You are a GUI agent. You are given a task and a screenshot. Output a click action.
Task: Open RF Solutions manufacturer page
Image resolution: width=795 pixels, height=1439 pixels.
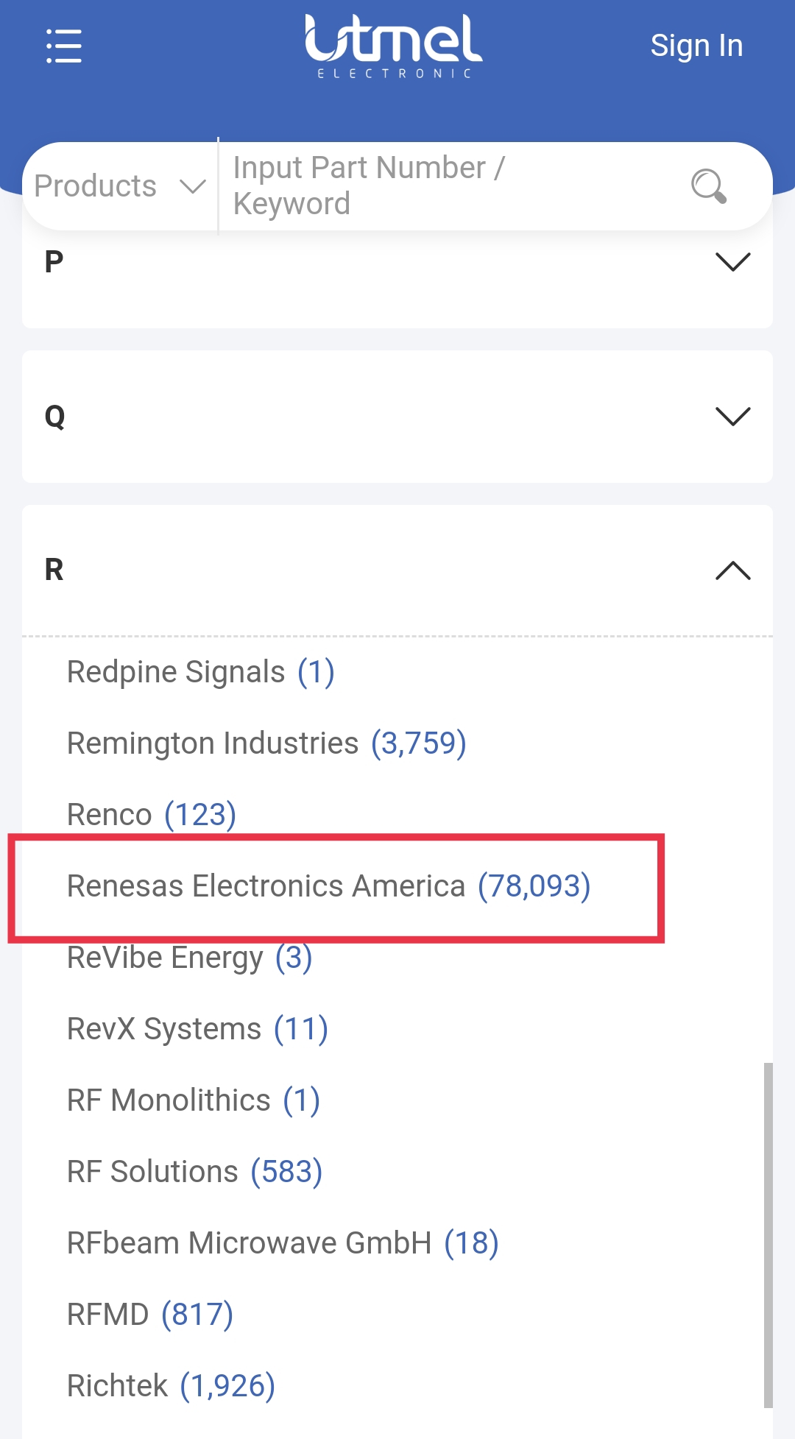(194, 1172)
